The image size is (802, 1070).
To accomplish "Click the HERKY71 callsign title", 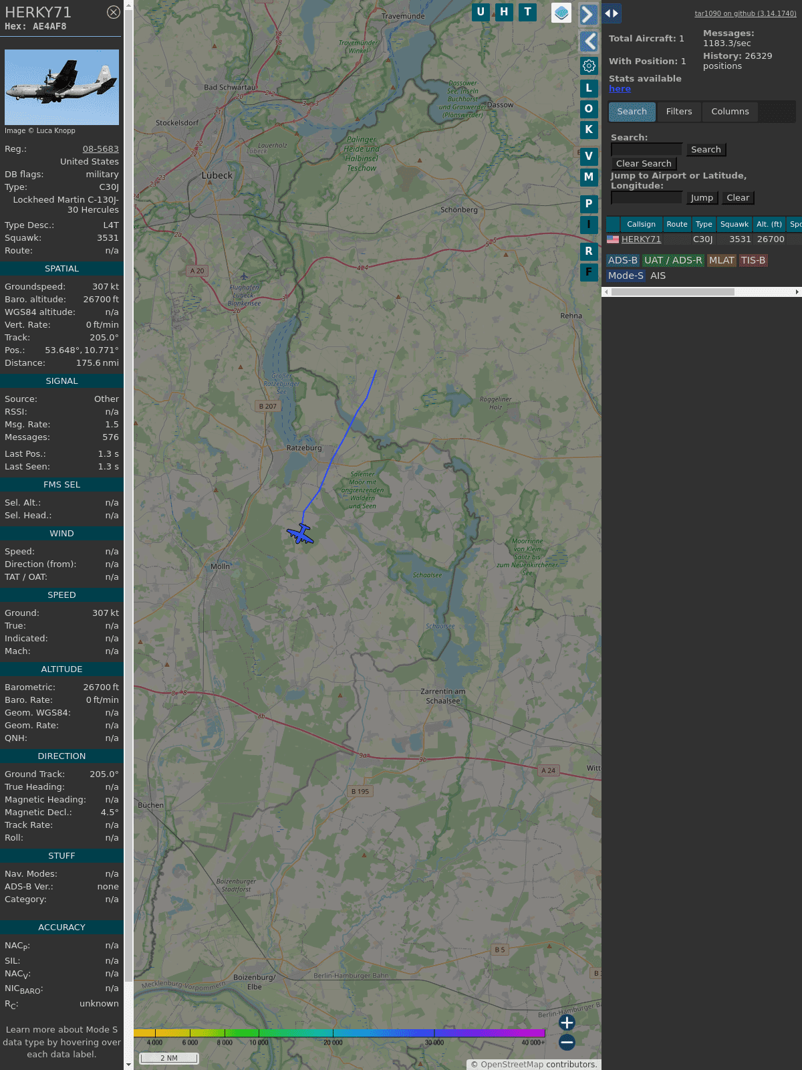I will (38, 13).
